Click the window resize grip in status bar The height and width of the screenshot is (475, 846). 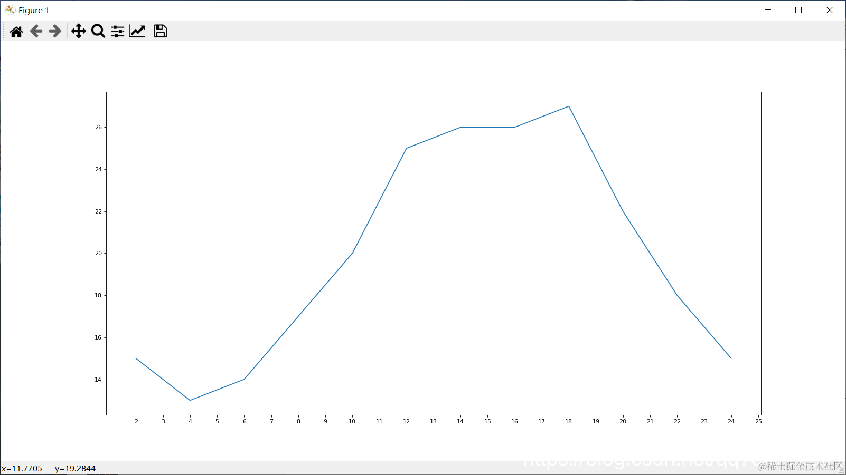coord(841,470)
